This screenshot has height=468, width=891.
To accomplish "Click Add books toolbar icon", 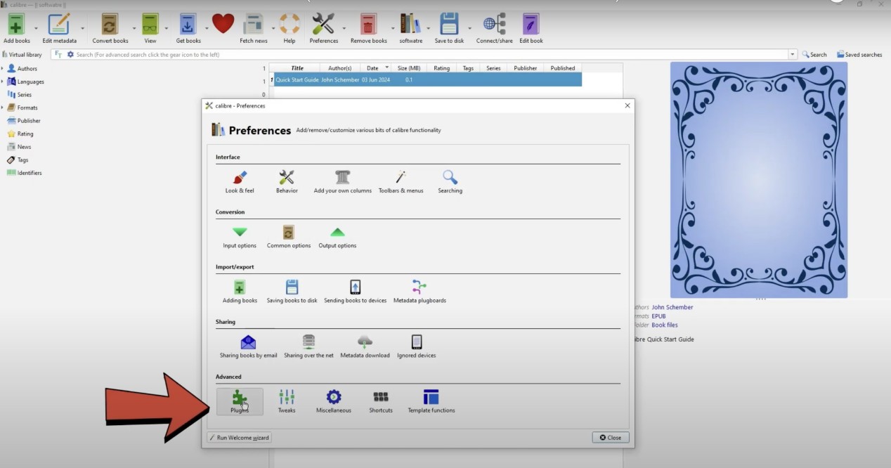I will click(17, 28).
